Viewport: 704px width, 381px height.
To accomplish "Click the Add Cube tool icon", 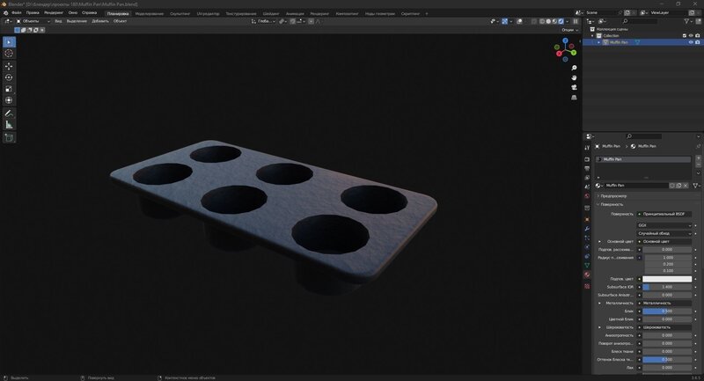I will (x=9, y=138).
